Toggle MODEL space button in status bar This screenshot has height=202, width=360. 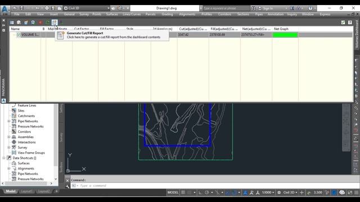click(173, 192)
